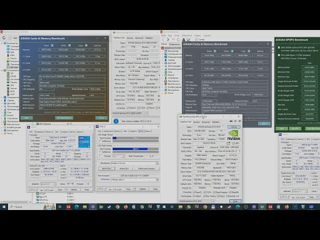Open Tools dropdown arrow in Intel CPU-Z
Screen dimensions: 320x240
[x=65, y=189]
